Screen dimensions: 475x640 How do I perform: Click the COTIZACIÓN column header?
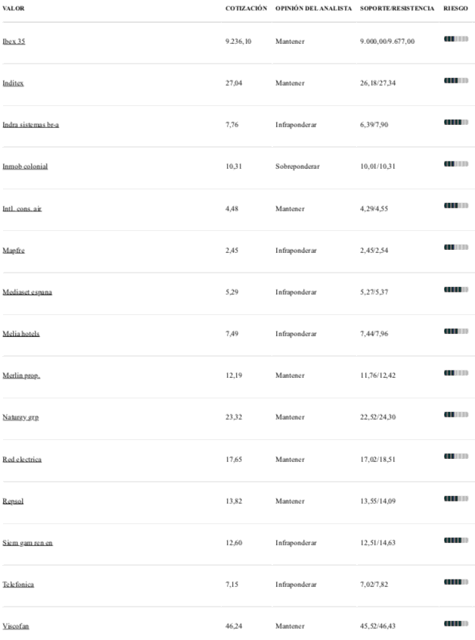(x=247, y=8)
